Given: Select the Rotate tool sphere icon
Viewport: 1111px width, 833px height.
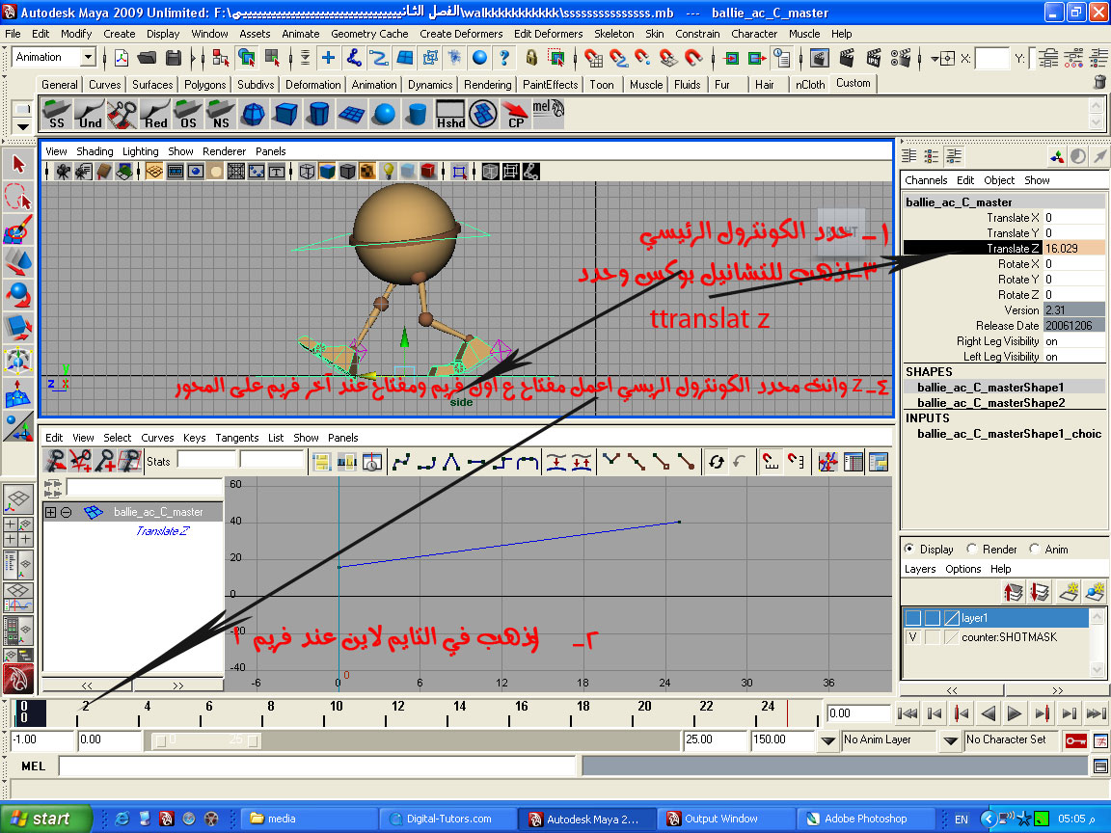Looking at the screenshot, I should pyautogui.click(x=18, y=294).
